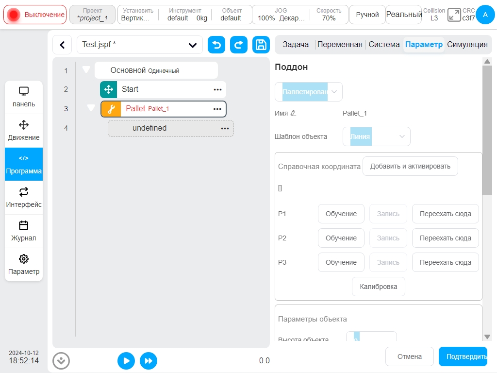Click the Высота объекта input field
Image resolution: width=497 pixels, height=373 pixels.
371,337
